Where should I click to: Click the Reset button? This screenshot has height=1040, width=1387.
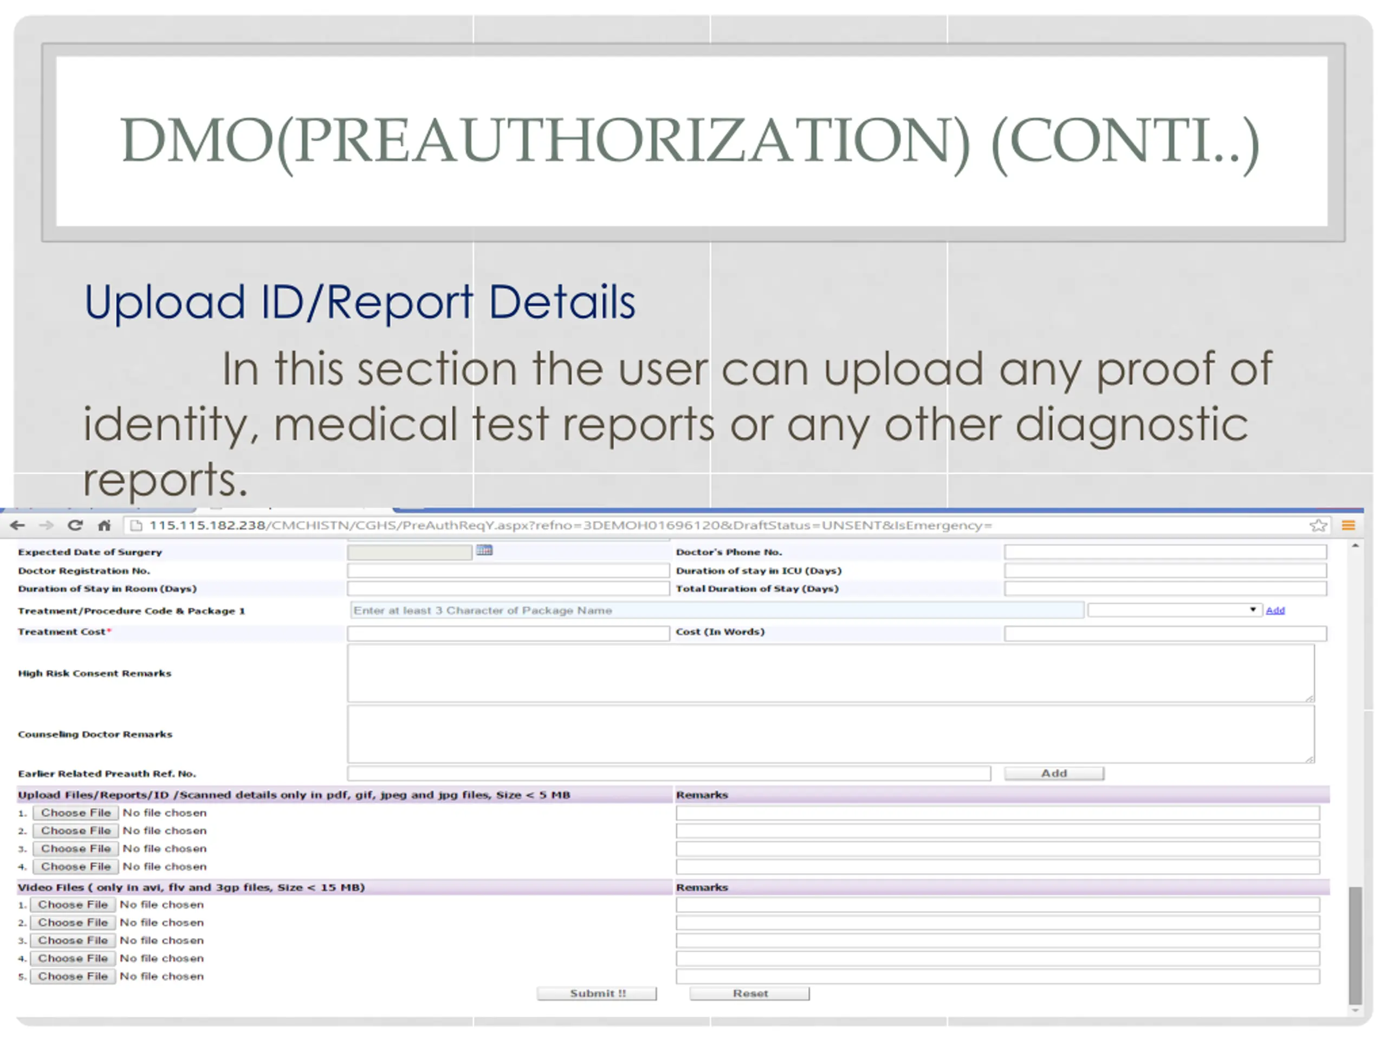(750, 993)
